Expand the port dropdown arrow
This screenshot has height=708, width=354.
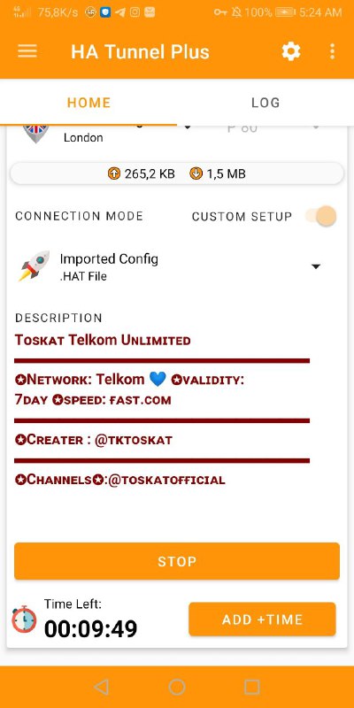pos(316,127)
